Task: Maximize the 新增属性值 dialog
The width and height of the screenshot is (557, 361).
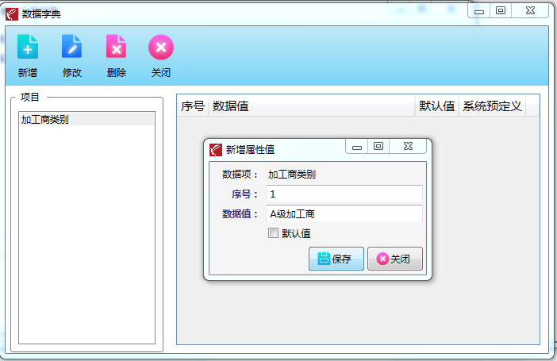Action: coord(378,146)
